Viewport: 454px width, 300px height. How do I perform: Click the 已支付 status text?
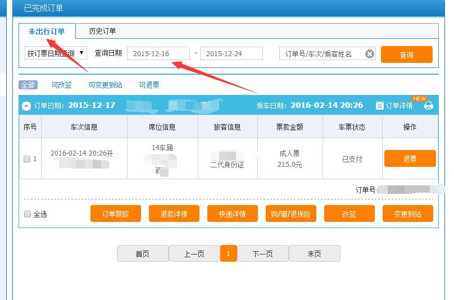352,159
